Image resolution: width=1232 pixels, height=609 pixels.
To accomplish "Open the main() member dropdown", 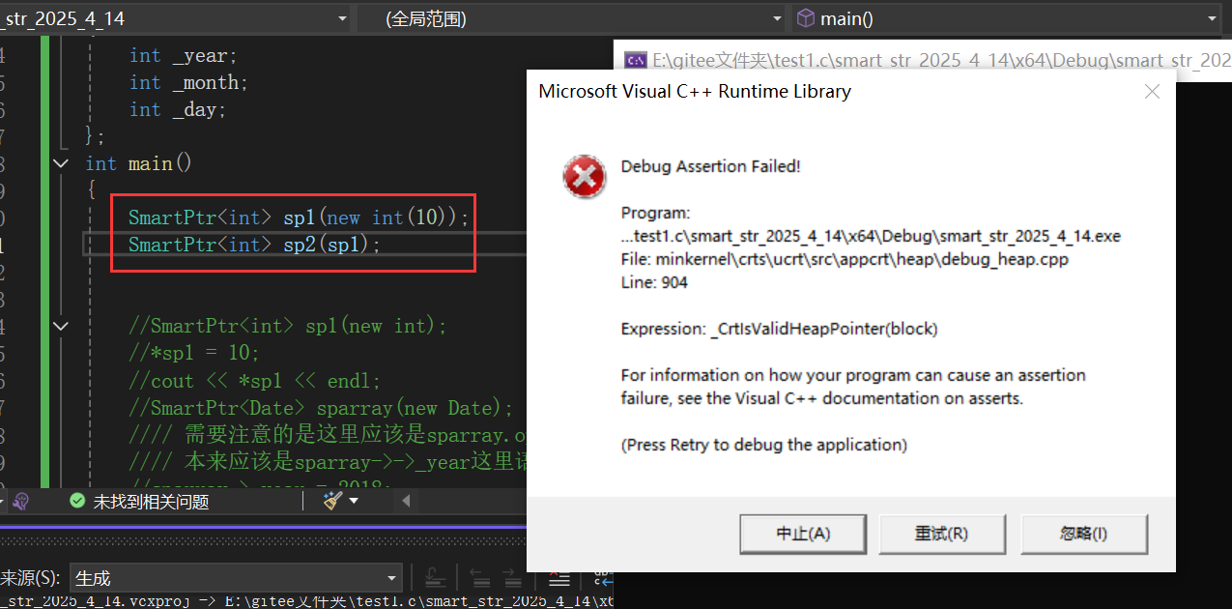I will 1006,18.
